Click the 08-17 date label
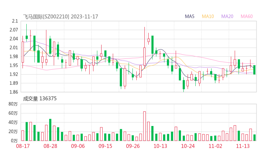 click(x=23, y=146)
